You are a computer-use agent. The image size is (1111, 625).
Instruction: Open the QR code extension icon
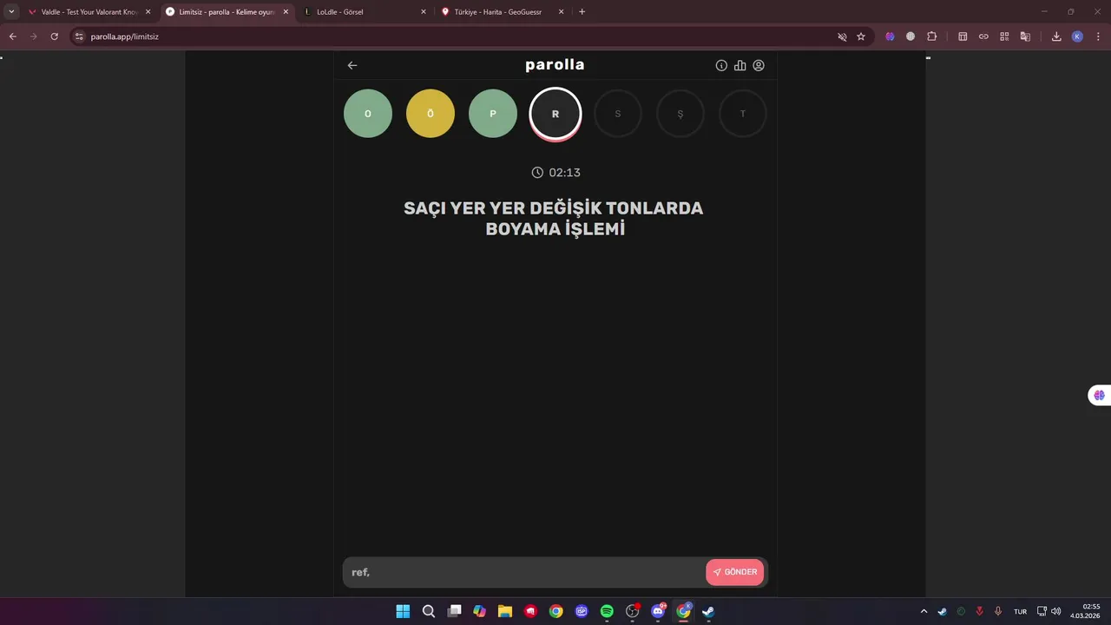click(1004, 36)
